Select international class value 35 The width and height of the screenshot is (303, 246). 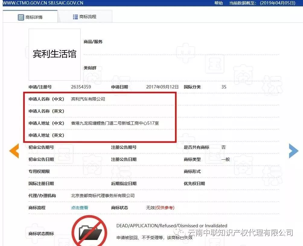224,87
